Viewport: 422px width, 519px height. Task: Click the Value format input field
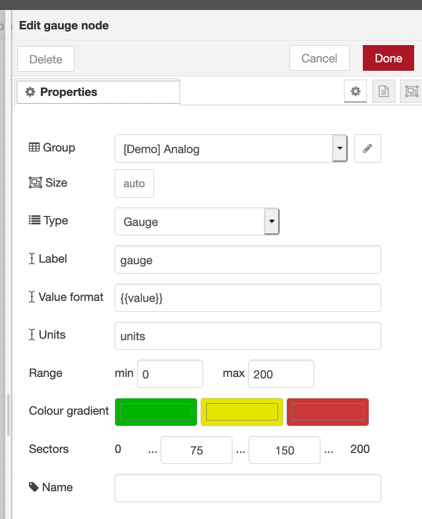[248, 298]
